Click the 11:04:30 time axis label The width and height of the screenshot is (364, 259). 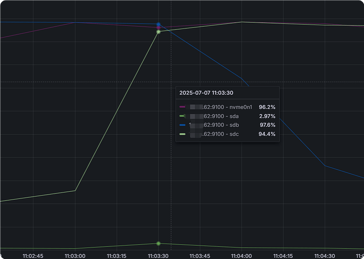(x=324, y=256)
